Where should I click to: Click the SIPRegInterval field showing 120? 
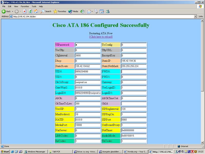[134, 109]
